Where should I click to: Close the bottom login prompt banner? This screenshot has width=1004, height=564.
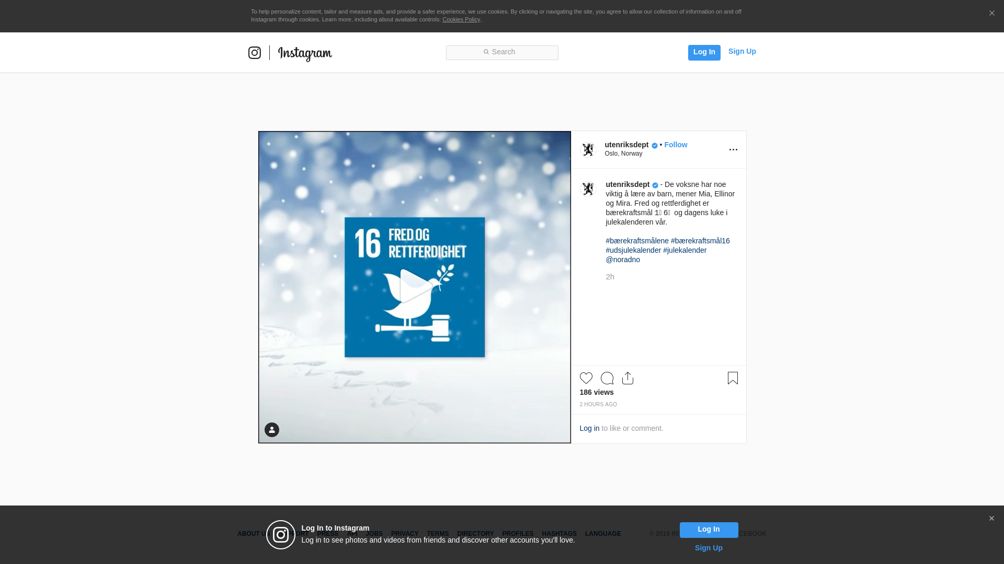(x=991, y=519)
